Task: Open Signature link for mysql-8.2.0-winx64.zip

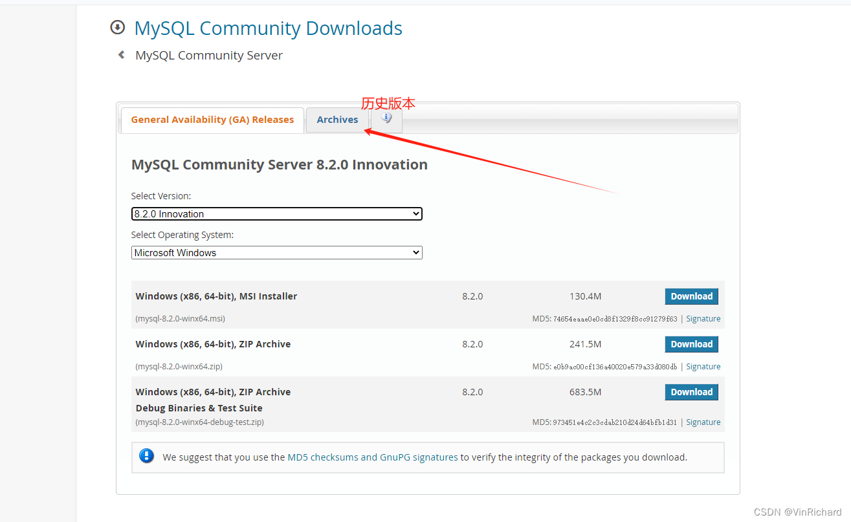Action: click(x=703, y=367)
